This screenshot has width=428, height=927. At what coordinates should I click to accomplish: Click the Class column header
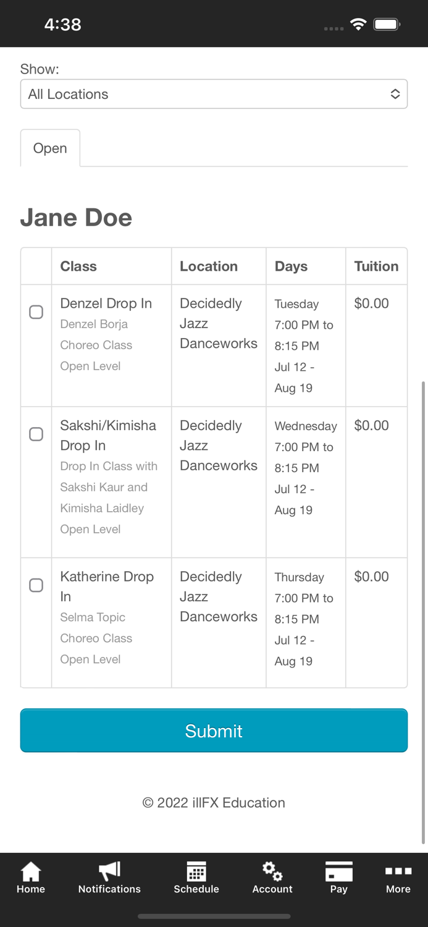pos(78,266)
